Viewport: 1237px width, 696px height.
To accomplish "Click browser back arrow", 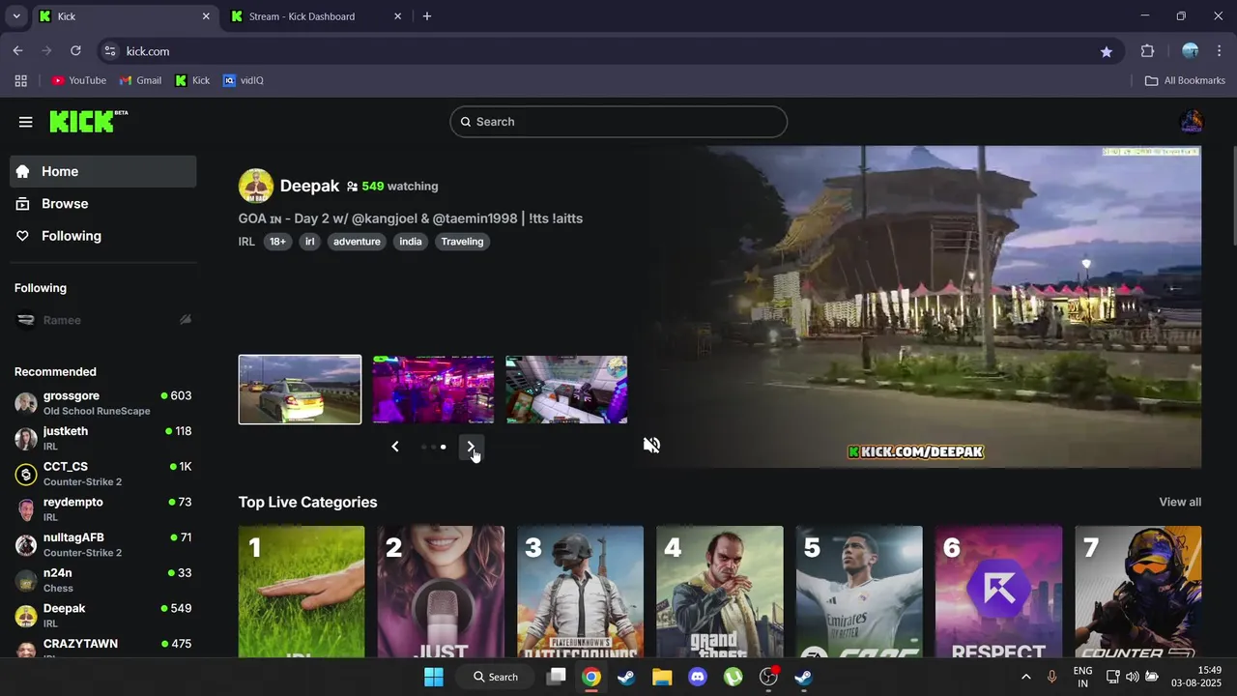I will pyautogui.click(x=17, y=51).
